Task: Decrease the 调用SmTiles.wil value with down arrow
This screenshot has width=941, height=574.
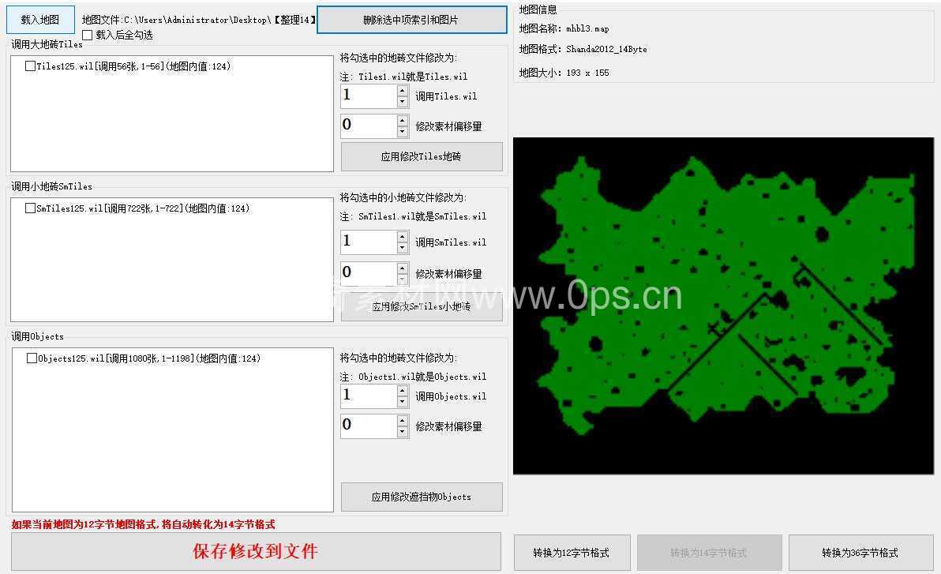Action: [x=403, y=248]
